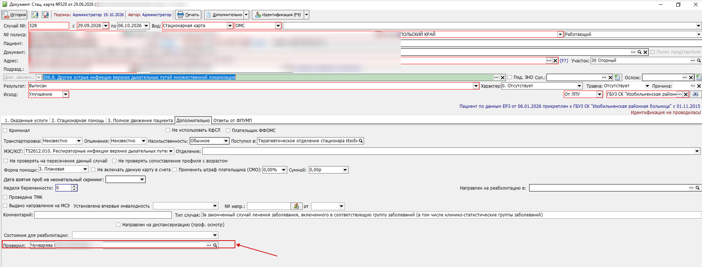The image size is (702, 267).
Task: Open the Исход Улучшение dropdown
Action: coord(65,94)
